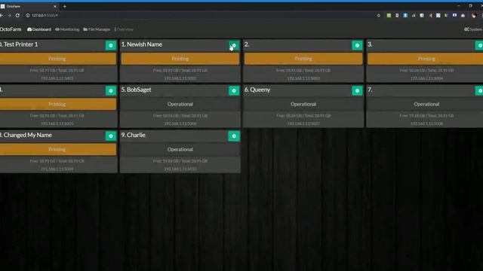Screen dimensions: 483x271
Task: Open settings gear on Newish Name card
Action: (234, 45)
